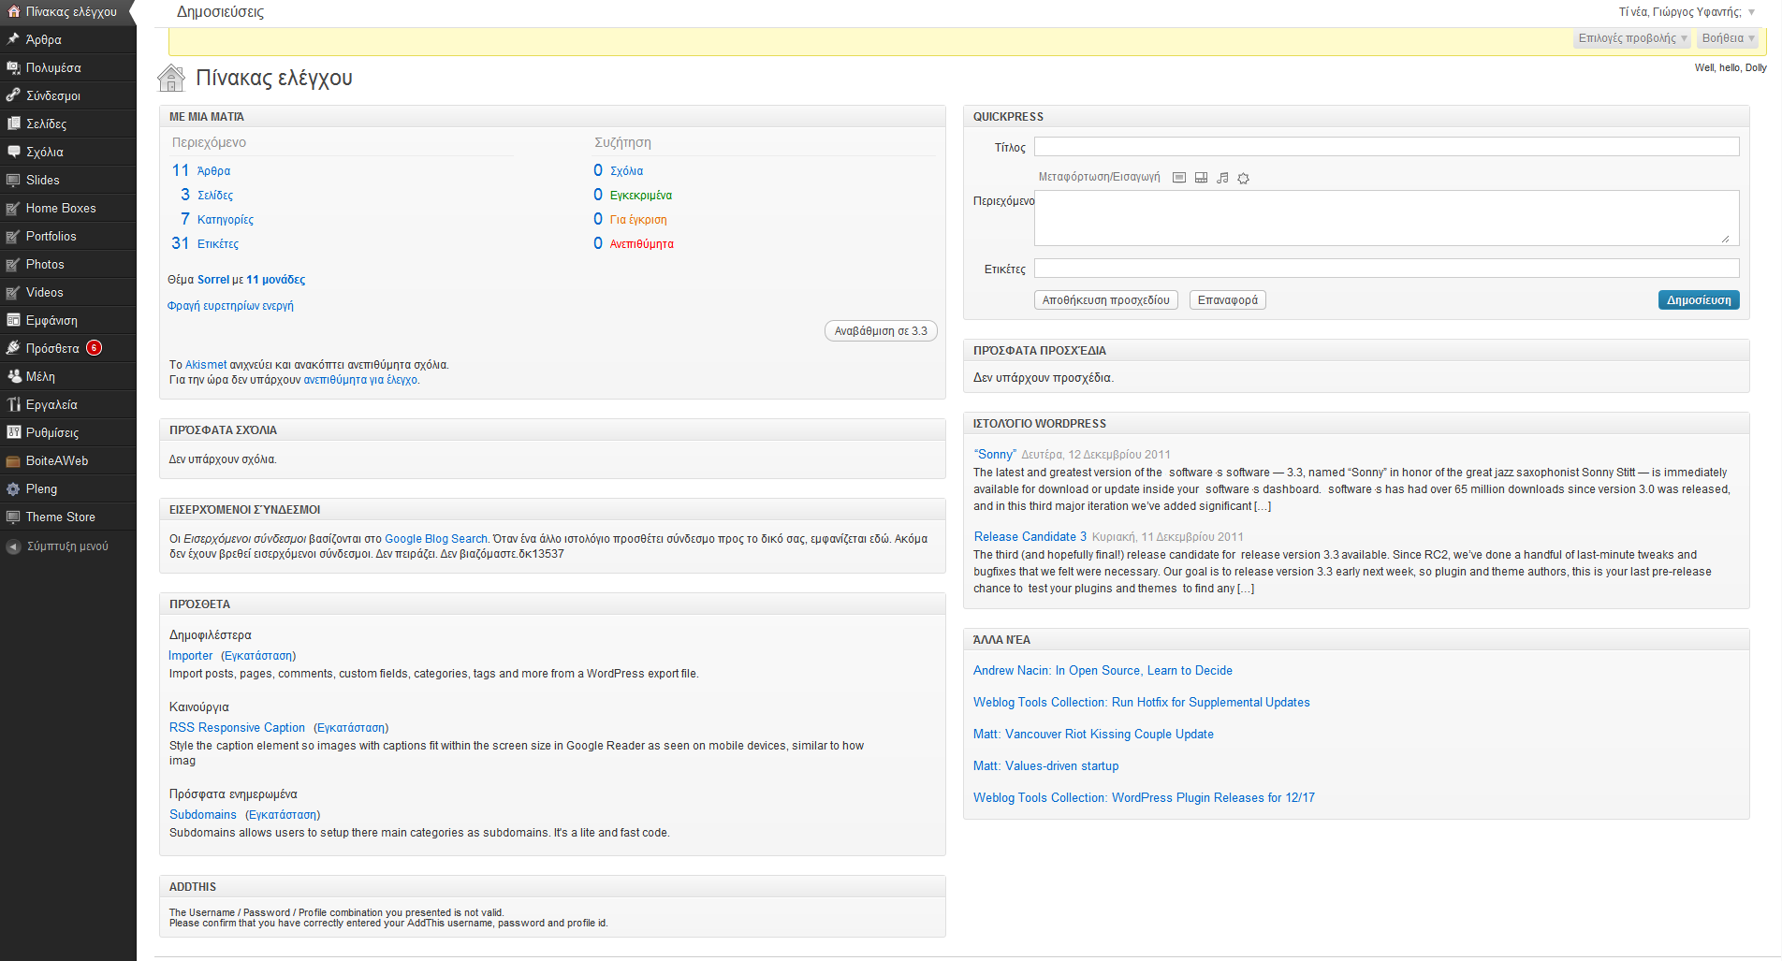Expand the Επιλογές προβολής screen options dropdown
Viewport: 1782px width, 961px height.
coord(1632,38)
